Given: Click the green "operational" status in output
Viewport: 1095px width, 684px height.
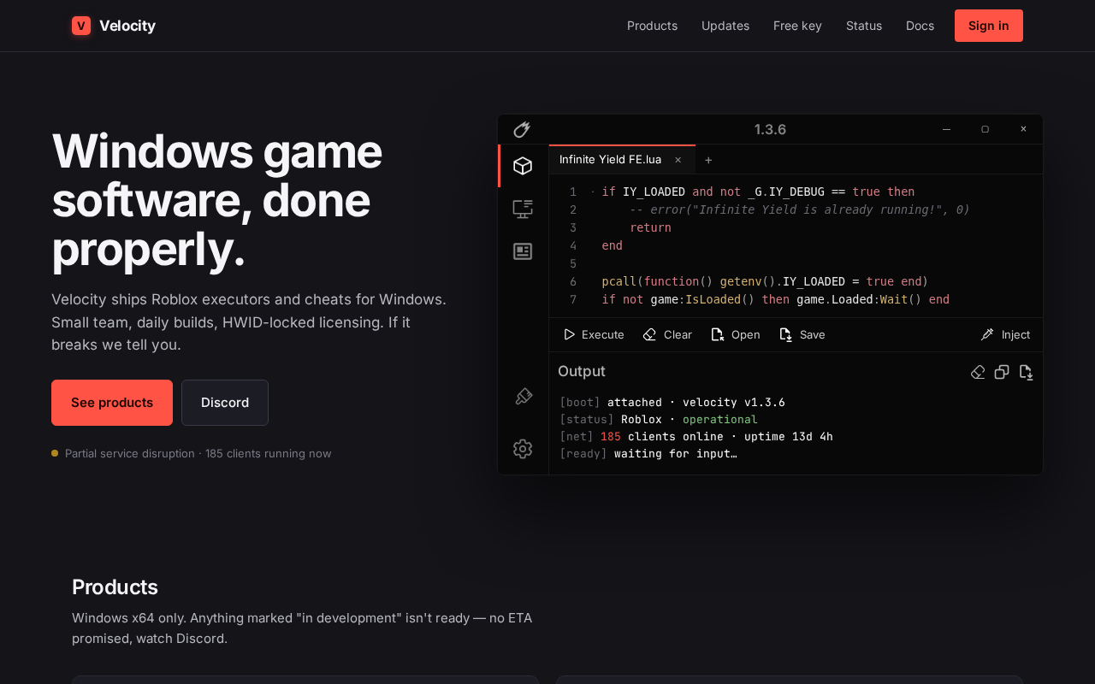Looking at the screenshot, I should point(720,419).
